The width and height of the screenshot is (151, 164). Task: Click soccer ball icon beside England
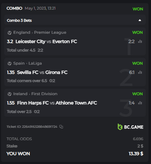(x=10, y=33)
